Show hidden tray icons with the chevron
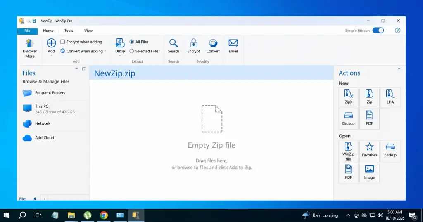The image size is (423, 222). [348, 215]
